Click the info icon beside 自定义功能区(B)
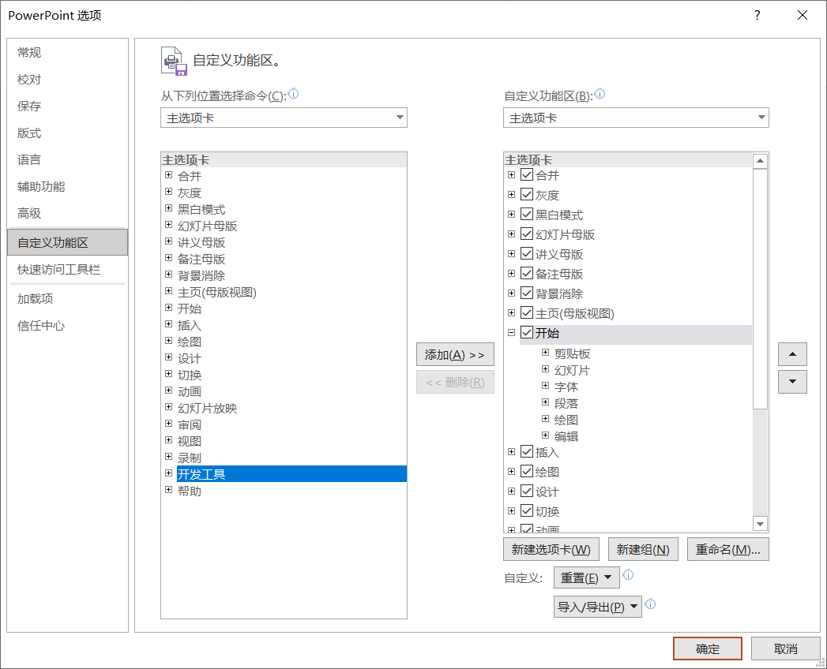Screen dimensions: 827x669 (600, 94)
